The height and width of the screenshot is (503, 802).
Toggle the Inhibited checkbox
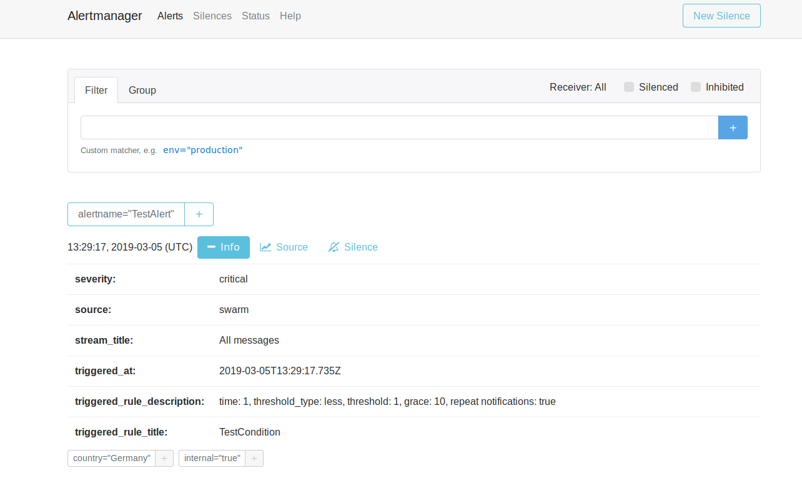(696, 87)
